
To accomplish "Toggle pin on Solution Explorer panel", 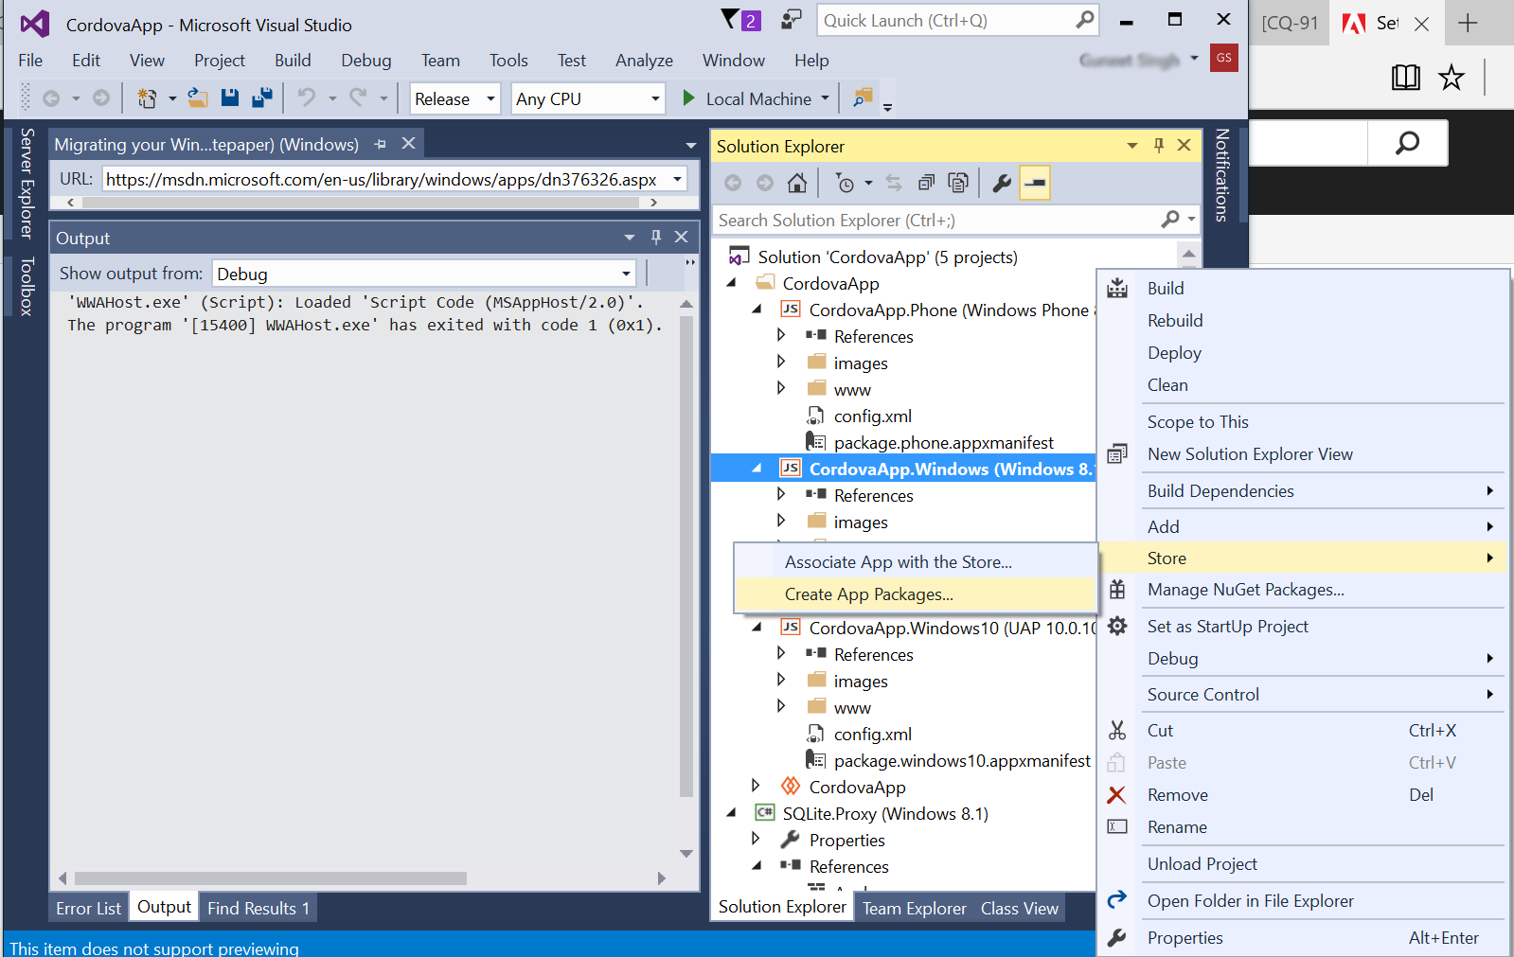I will point(1158,145).
